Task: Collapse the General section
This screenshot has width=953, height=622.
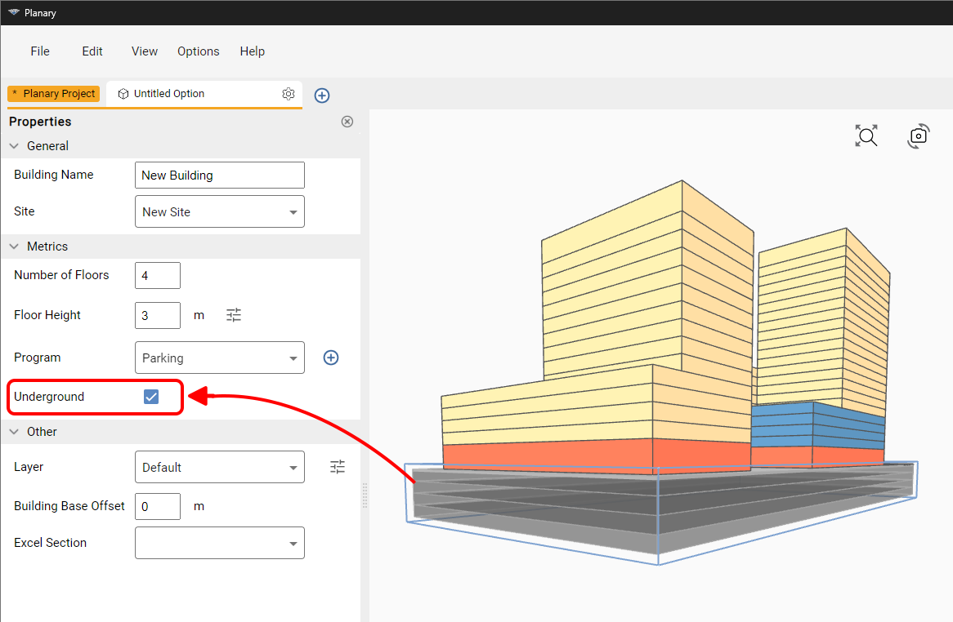Action: [x=14, y=146]
